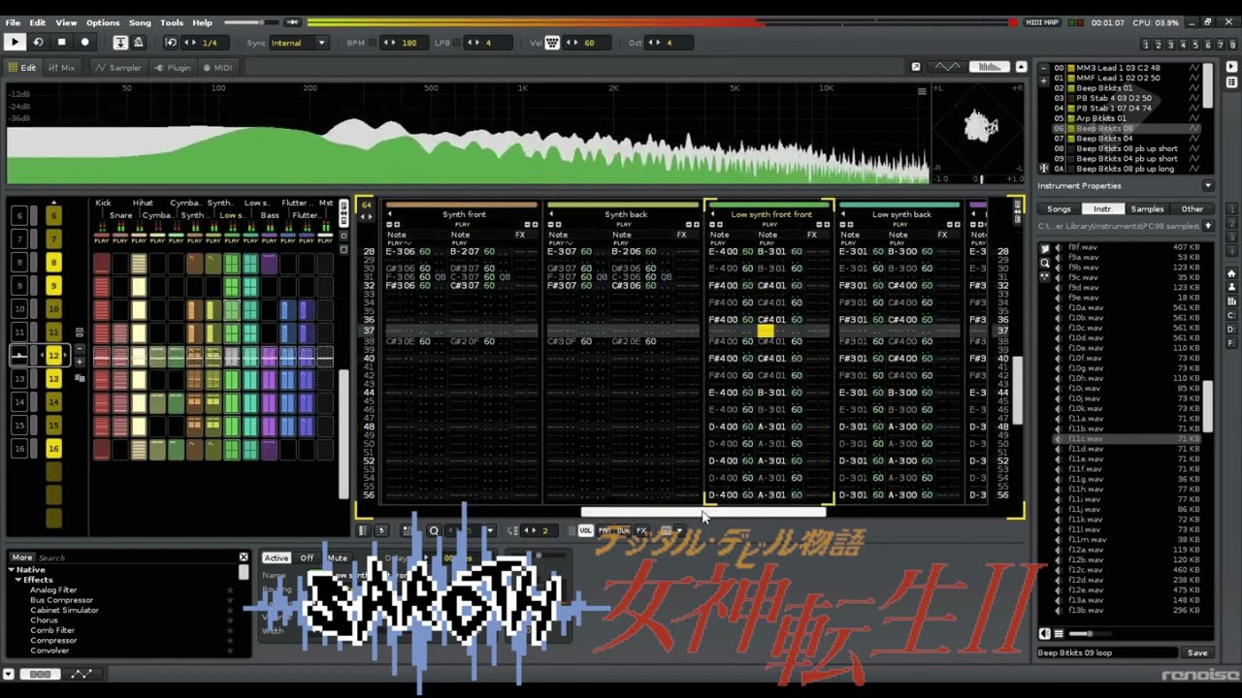Click the MIDI MAP button
1242x698 pixels.
point(1043,22)
